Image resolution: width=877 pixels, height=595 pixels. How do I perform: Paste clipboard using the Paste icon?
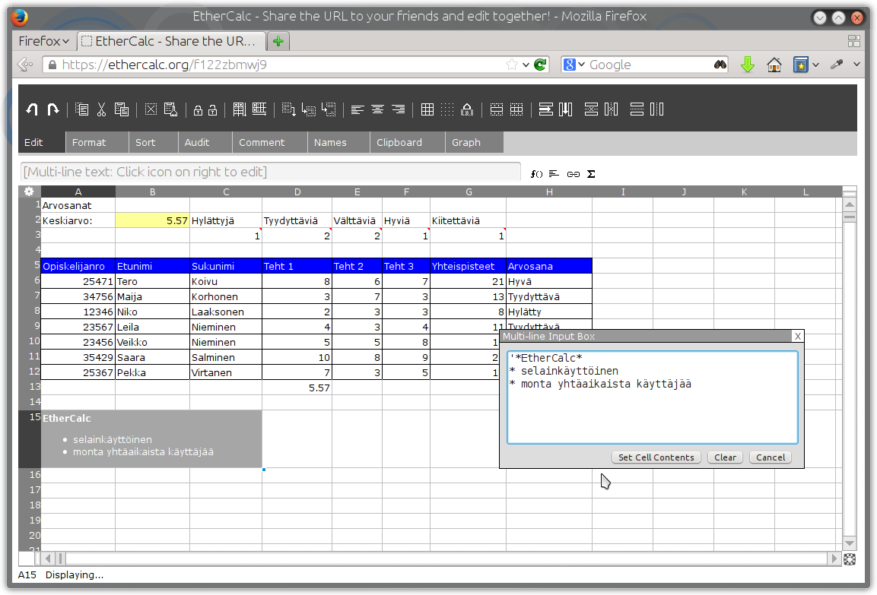122,109
